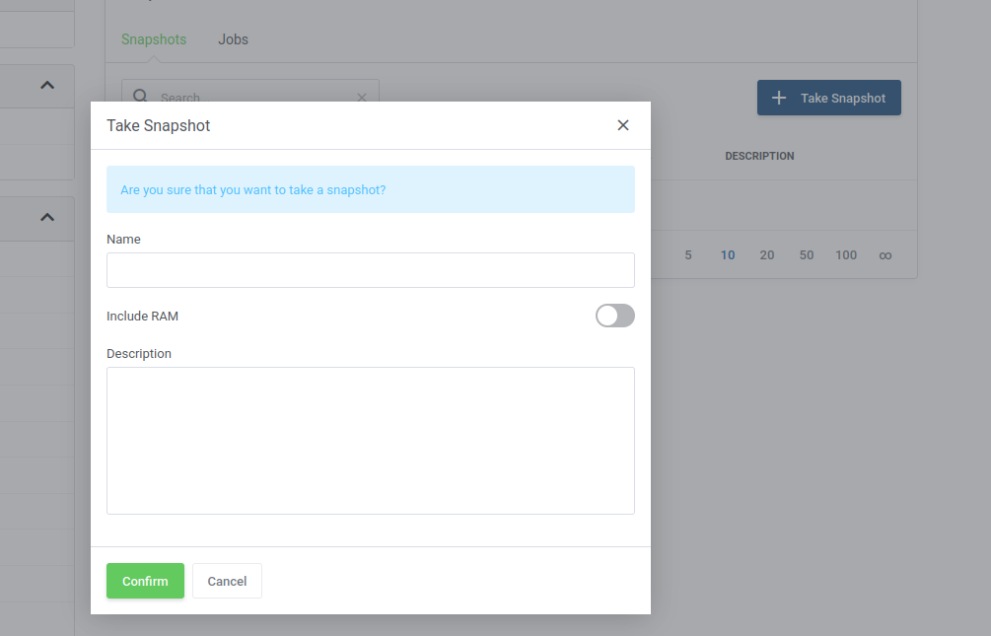
Task: Set page size to 20
Action: click(766, 255)
